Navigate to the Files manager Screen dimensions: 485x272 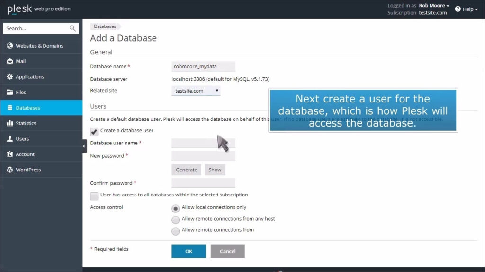click(x=20, y=92)
